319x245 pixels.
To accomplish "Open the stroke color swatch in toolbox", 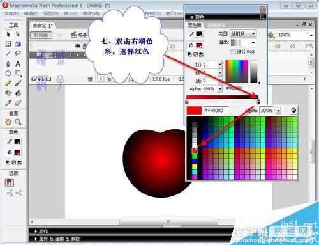I will 17,142.
